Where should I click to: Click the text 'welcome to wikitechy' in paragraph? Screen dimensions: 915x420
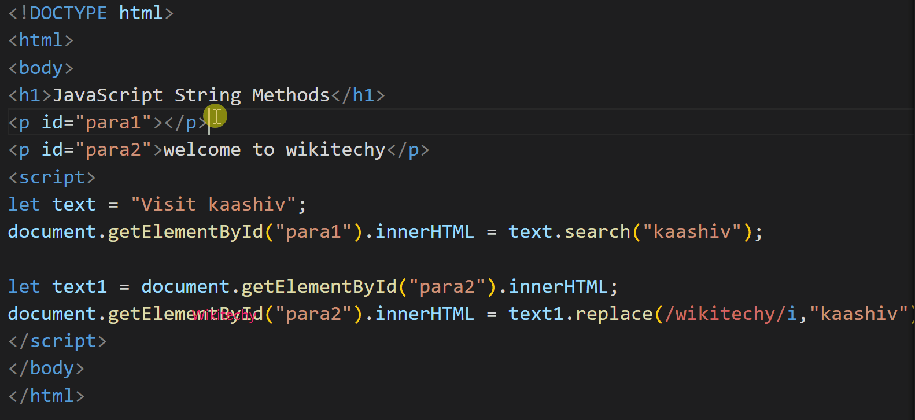pyautogui.click(x=274, y=150)
